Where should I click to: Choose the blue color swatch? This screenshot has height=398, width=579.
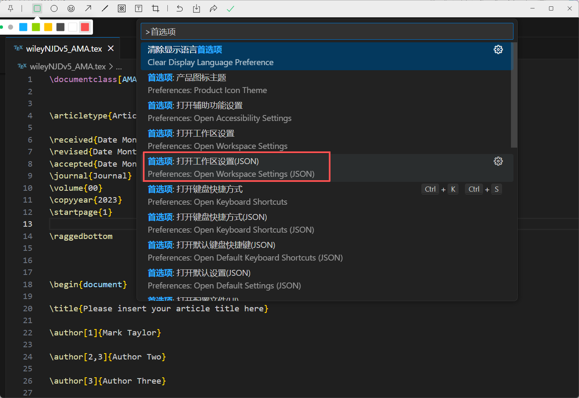click(23, 27)
